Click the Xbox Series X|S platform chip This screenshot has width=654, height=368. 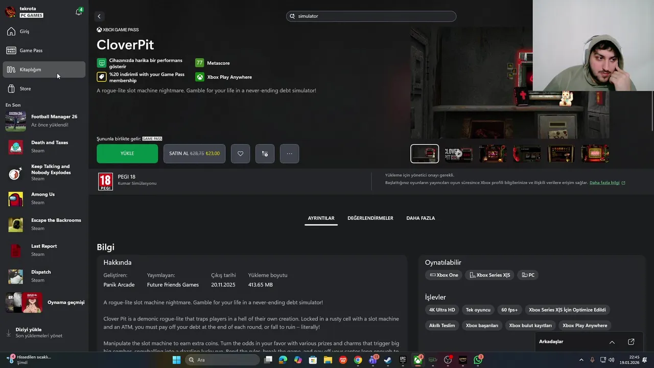(x=490, y=275)
